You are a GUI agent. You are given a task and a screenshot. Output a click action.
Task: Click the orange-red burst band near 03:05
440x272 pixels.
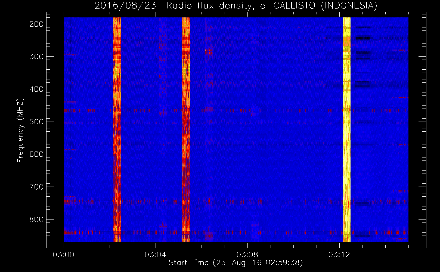[x=186, y=130]
